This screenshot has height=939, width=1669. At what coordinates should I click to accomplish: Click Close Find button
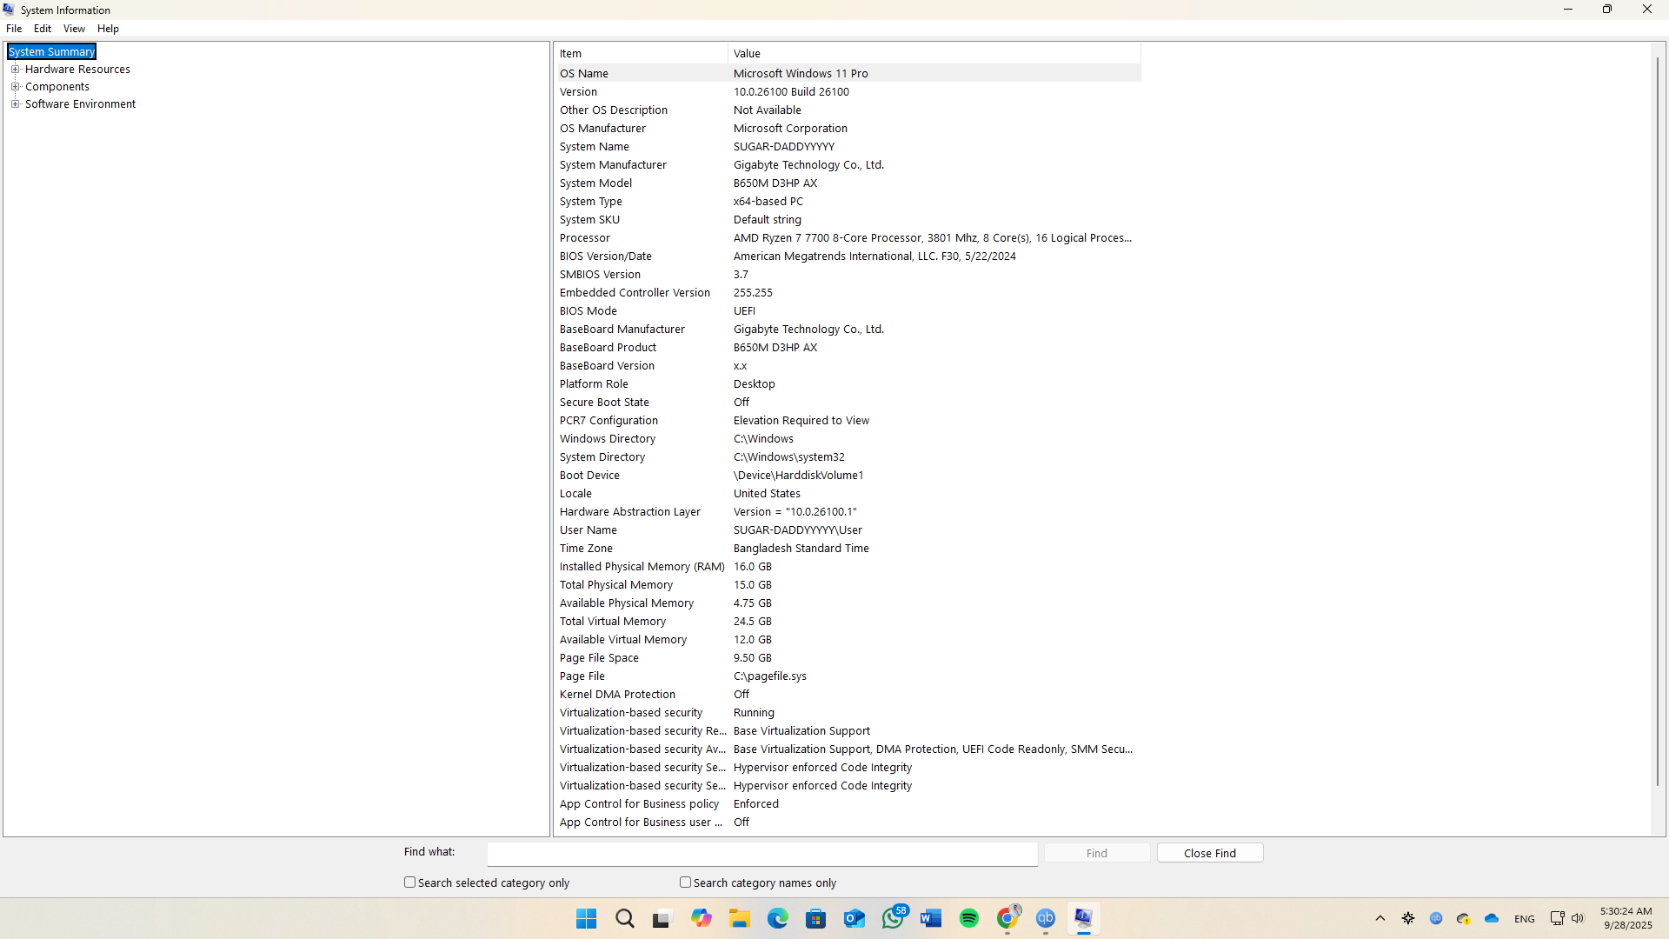click(1210, 853)
